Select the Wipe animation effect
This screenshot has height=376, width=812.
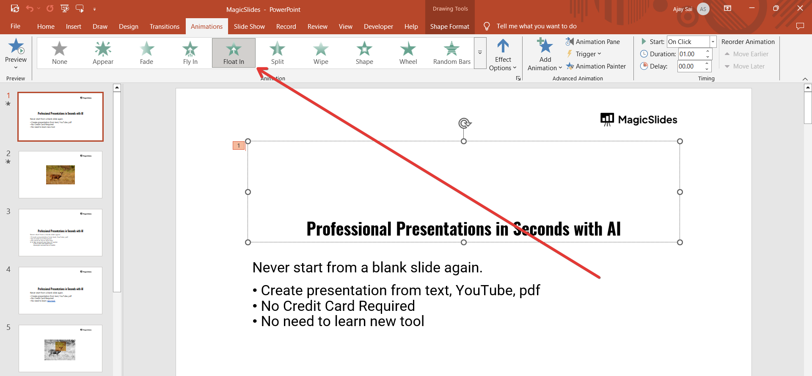point(321,53)
